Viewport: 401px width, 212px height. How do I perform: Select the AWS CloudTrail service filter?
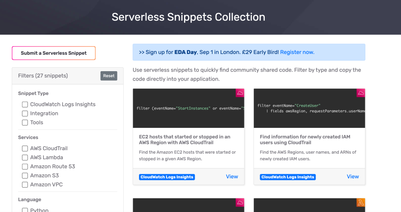click(x=25, y=148)
